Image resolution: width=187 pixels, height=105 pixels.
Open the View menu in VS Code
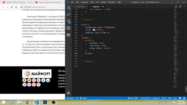click(92, 2)
